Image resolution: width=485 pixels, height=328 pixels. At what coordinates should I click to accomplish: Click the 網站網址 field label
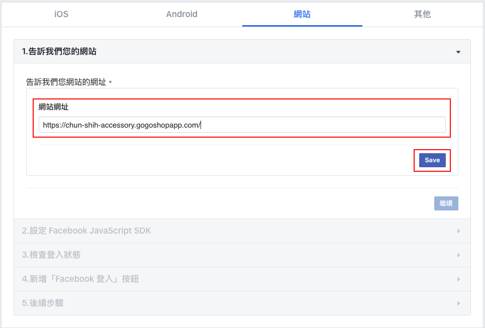click(53, 107)
